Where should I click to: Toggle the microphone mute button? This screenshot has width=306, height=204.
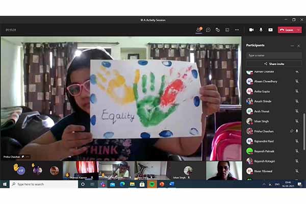pos(261,30)
